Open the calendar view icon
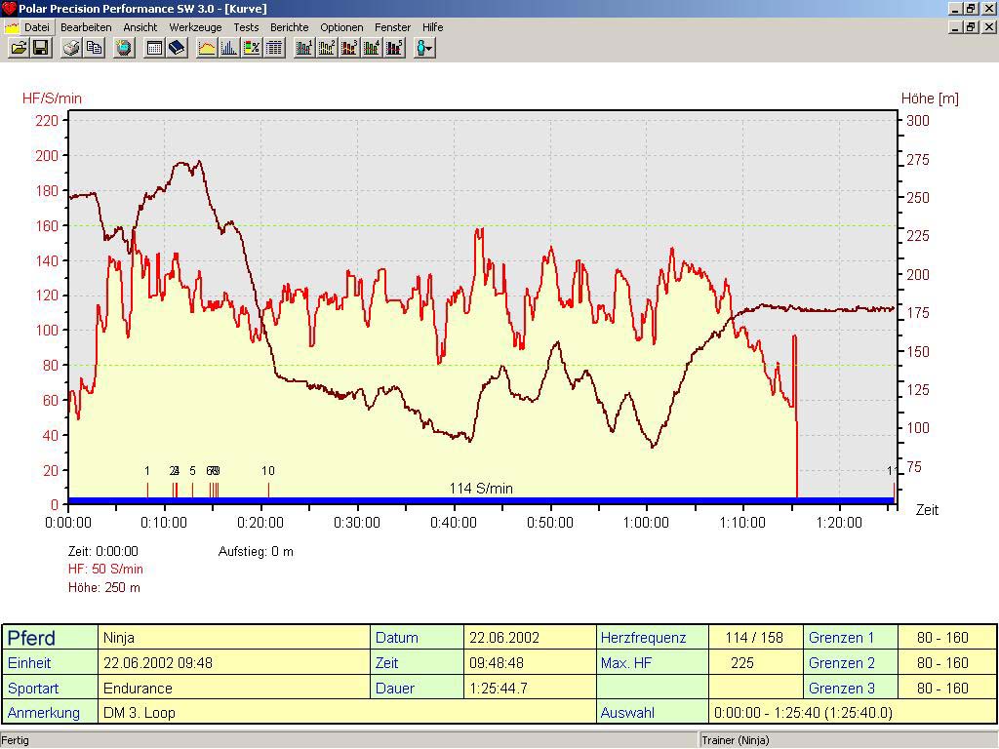The width and height of the screenshot is (999, 749). click(x=154, y=48)
